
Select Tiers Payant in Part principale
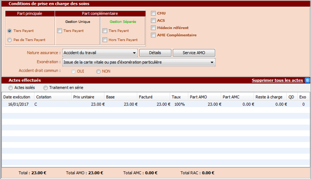click(x=10, y=31)
